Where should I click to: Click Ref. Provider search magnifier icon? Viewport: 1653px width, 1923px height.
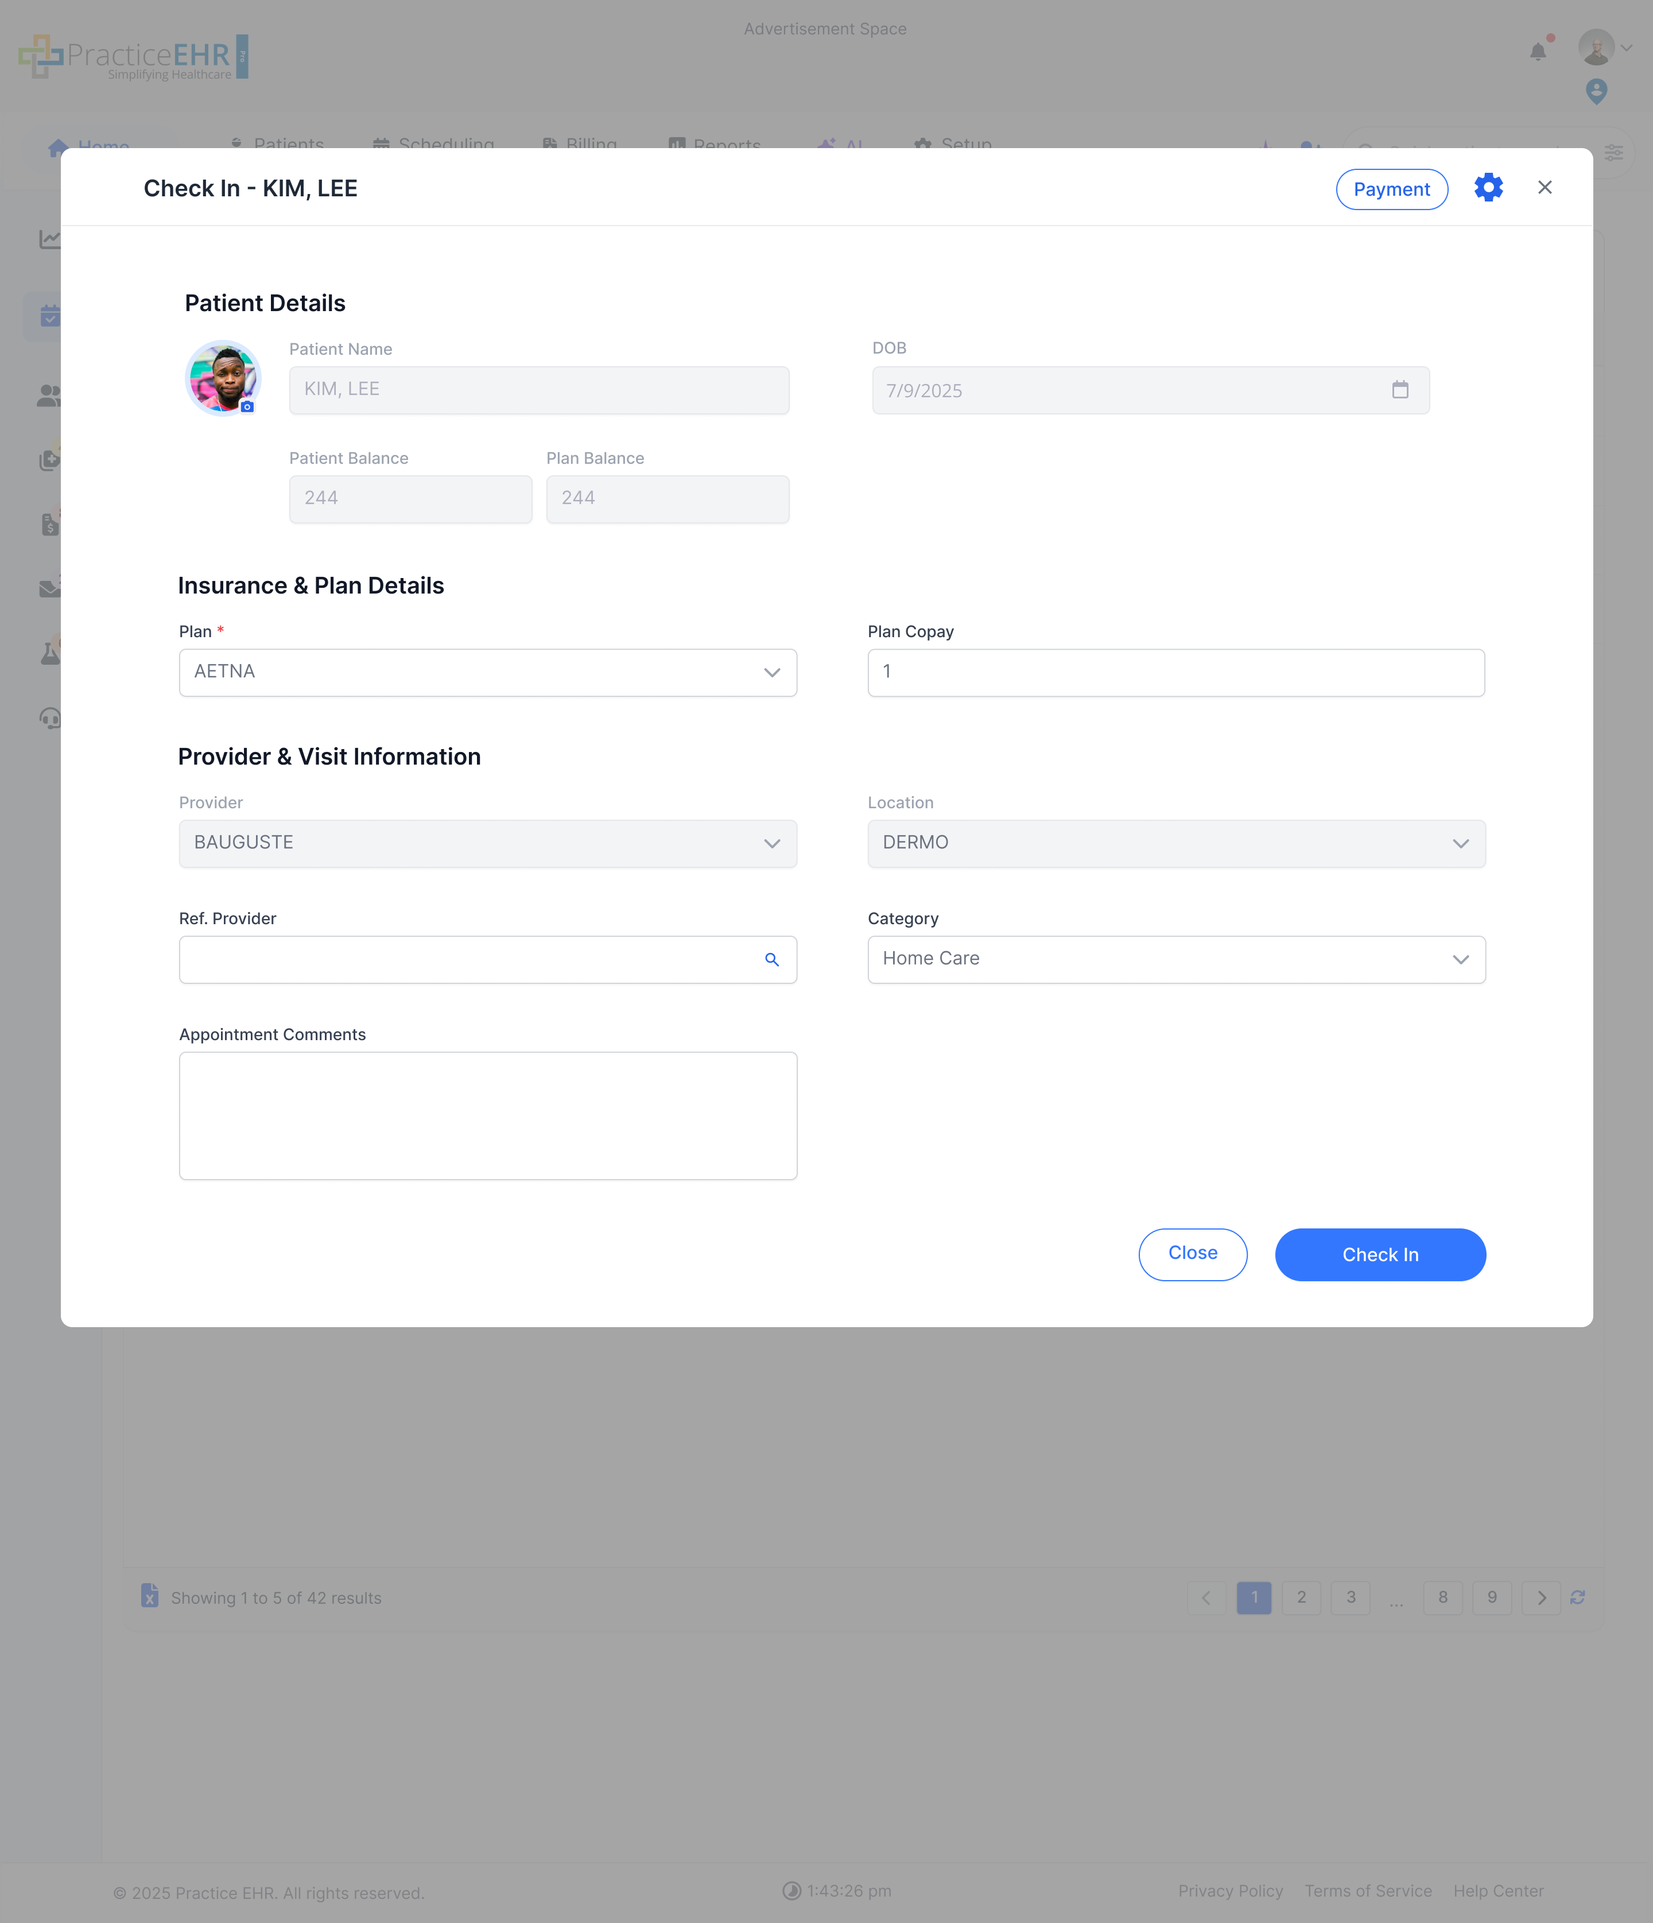771,960
